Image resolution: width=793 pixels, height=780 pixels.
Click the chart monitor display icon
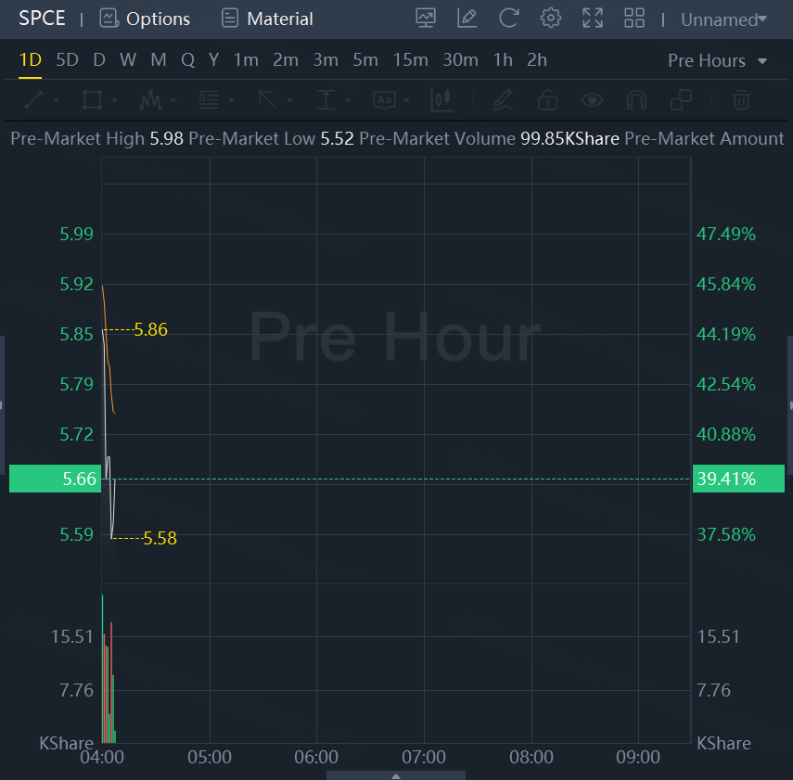[x=426, y=19]
